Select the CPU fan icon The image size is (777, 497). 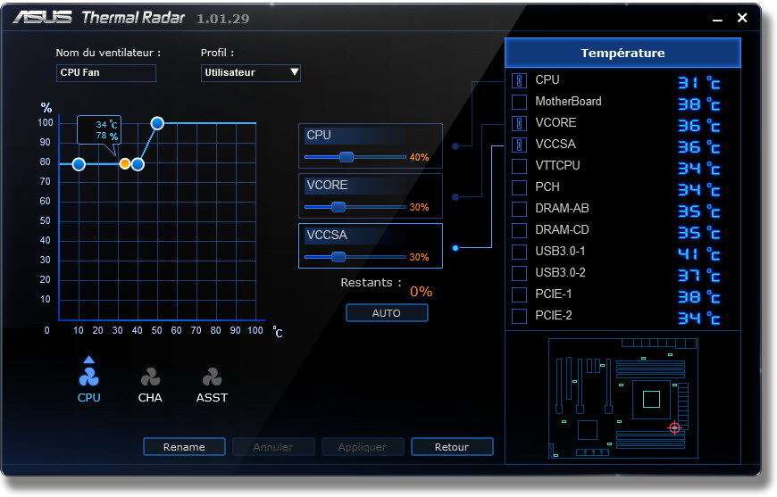[88, 377]
